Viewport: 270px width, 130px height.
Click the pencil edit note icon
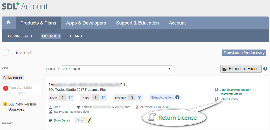pyautogui.click(x=89, y=120)
